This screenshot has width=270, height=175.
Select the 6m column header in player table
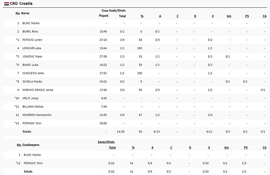click(229, 16)
